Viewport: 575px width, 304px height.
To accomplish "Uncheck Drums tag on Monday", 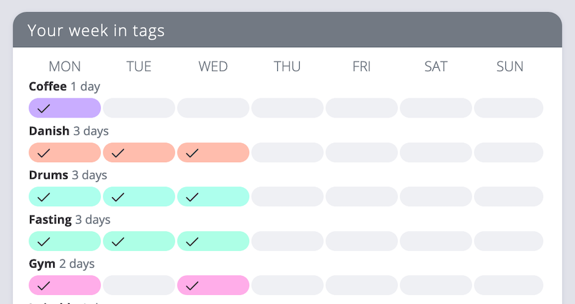I will click(65, 197).
